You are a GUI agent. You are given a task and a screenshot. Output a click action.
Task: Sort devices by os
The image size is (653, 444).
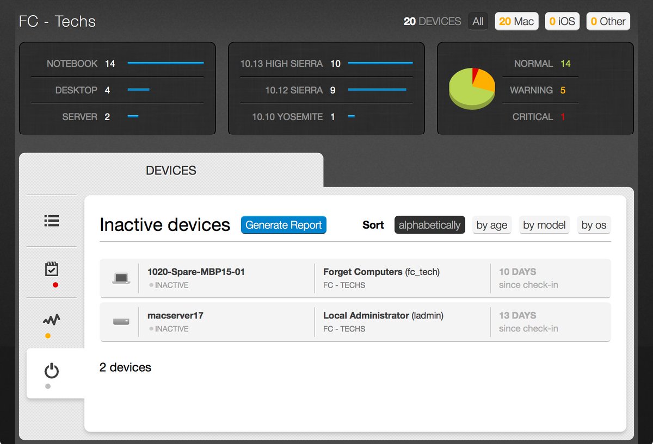(594, 225)
